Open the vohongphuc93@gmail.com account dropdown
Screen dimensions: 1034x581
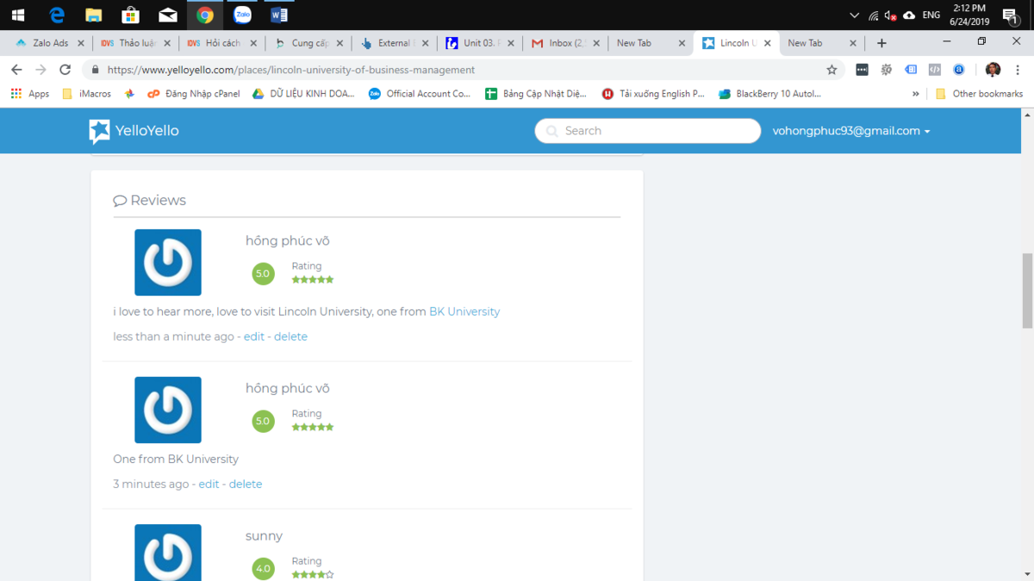851,131
